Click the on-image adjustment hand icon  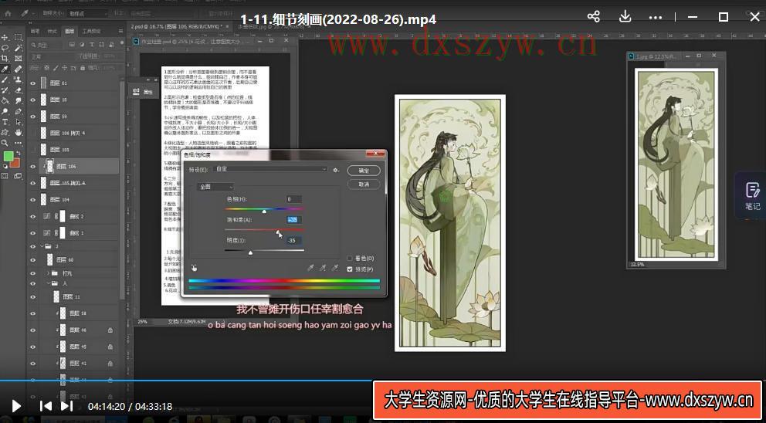coord(194,267)
